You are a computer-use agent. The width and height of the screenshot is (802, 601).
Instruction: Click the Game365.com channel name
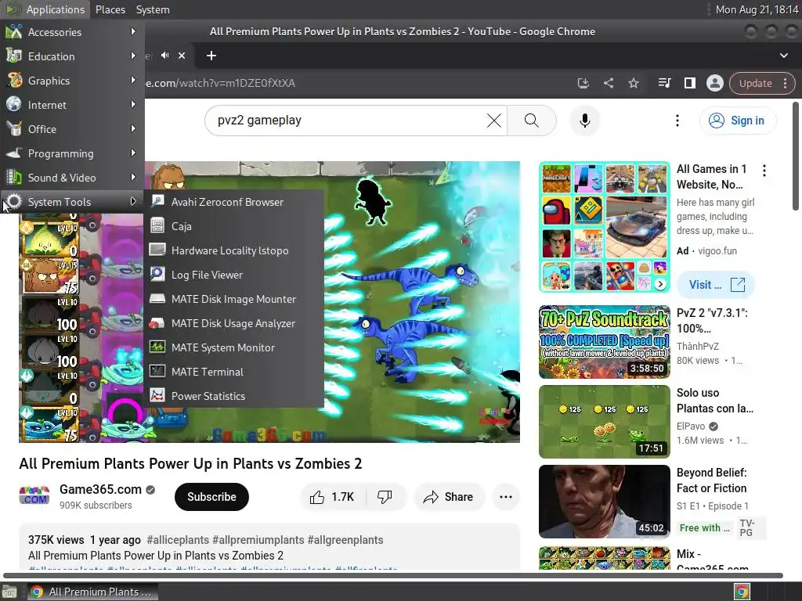coord(100,489)
